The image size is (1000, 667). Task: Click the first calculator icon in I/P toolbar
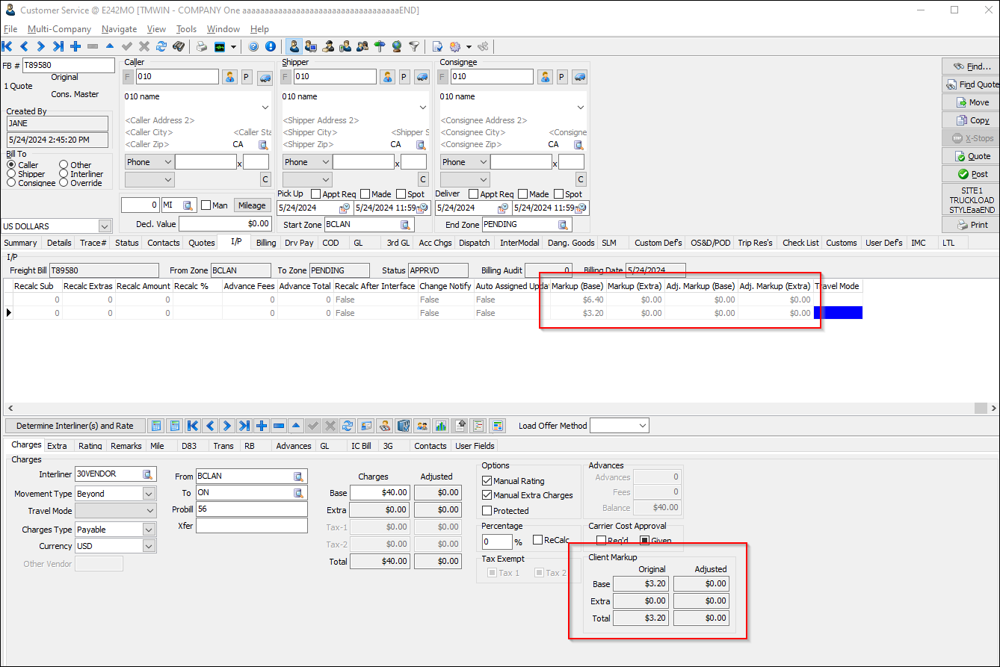(x=156, y=426)
